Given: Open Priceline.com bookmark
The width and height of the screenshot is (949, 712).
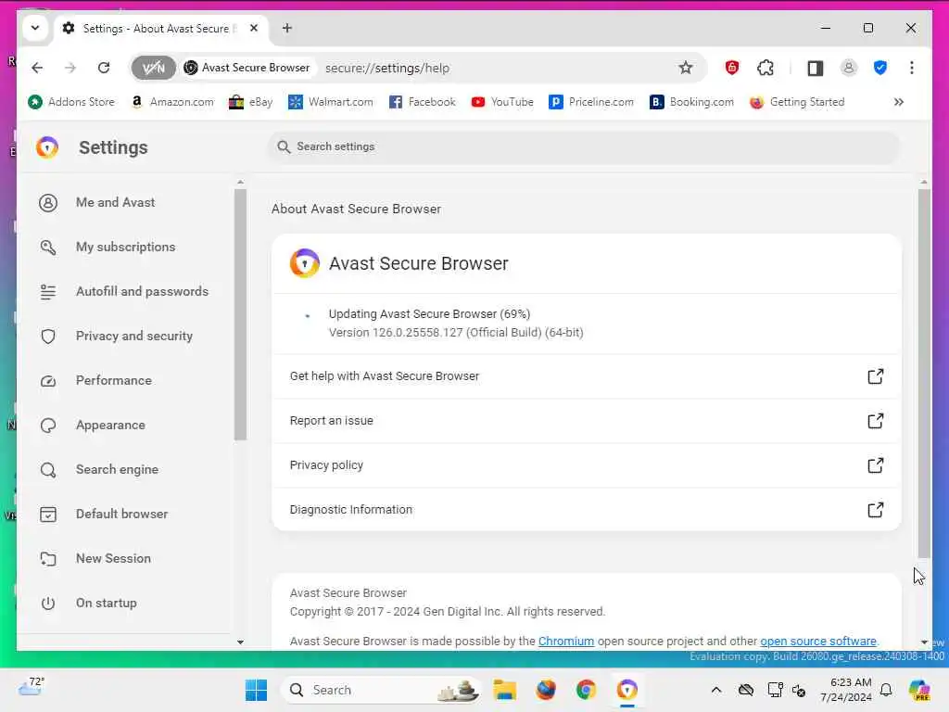Looking at the screenshot, I should click(x=590, y=102).
